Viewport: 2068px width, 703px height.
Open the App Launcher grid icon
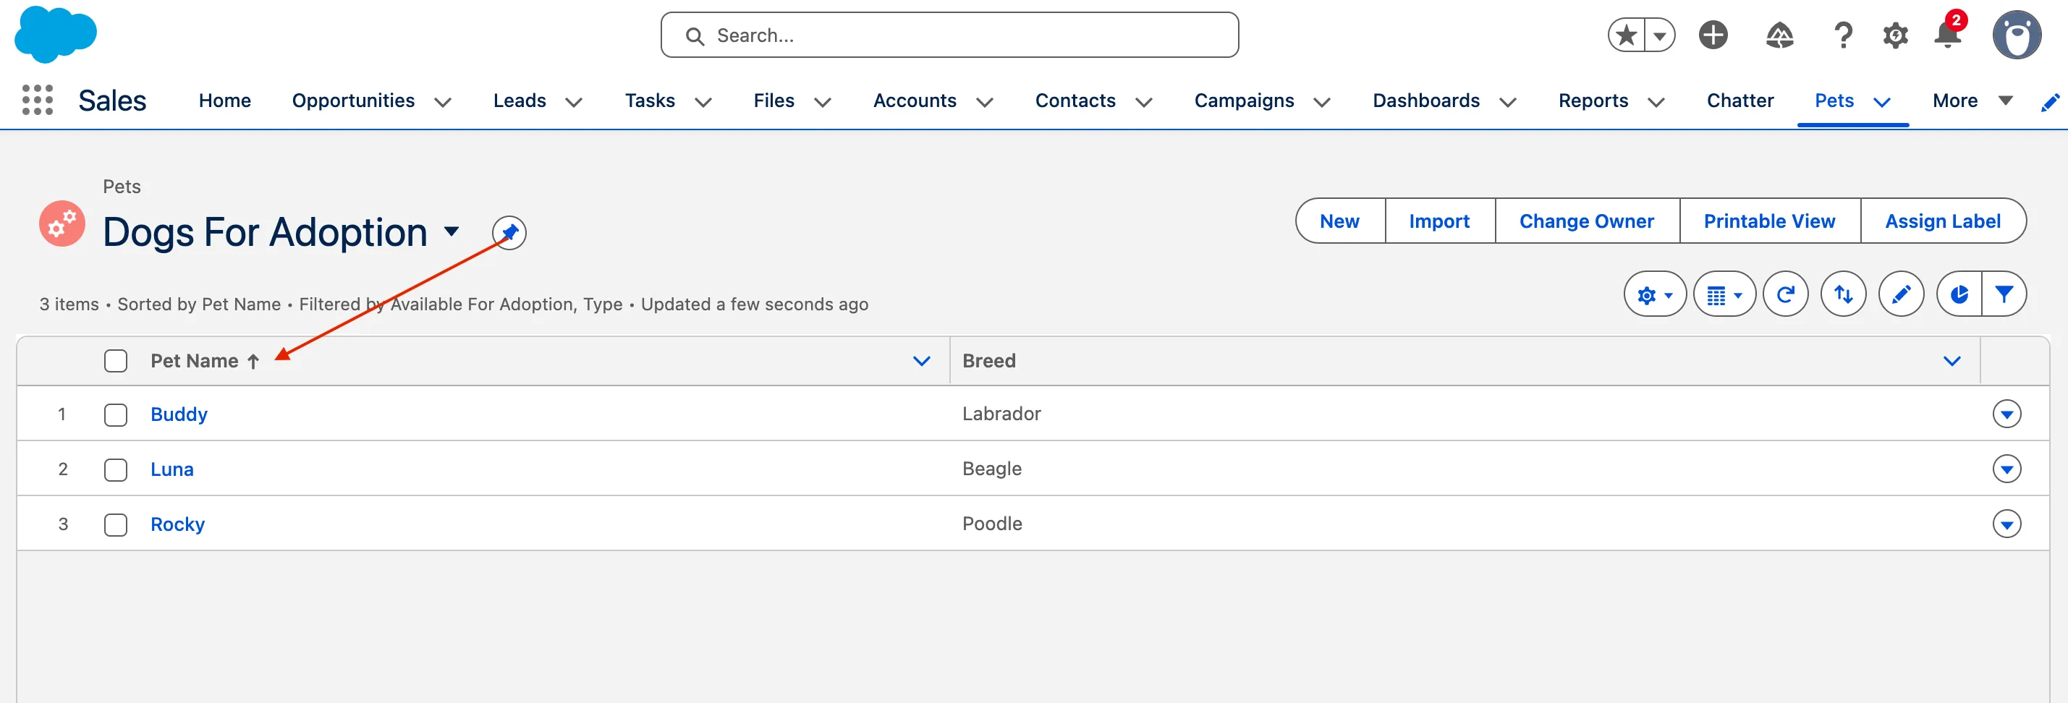coord(37,101)
